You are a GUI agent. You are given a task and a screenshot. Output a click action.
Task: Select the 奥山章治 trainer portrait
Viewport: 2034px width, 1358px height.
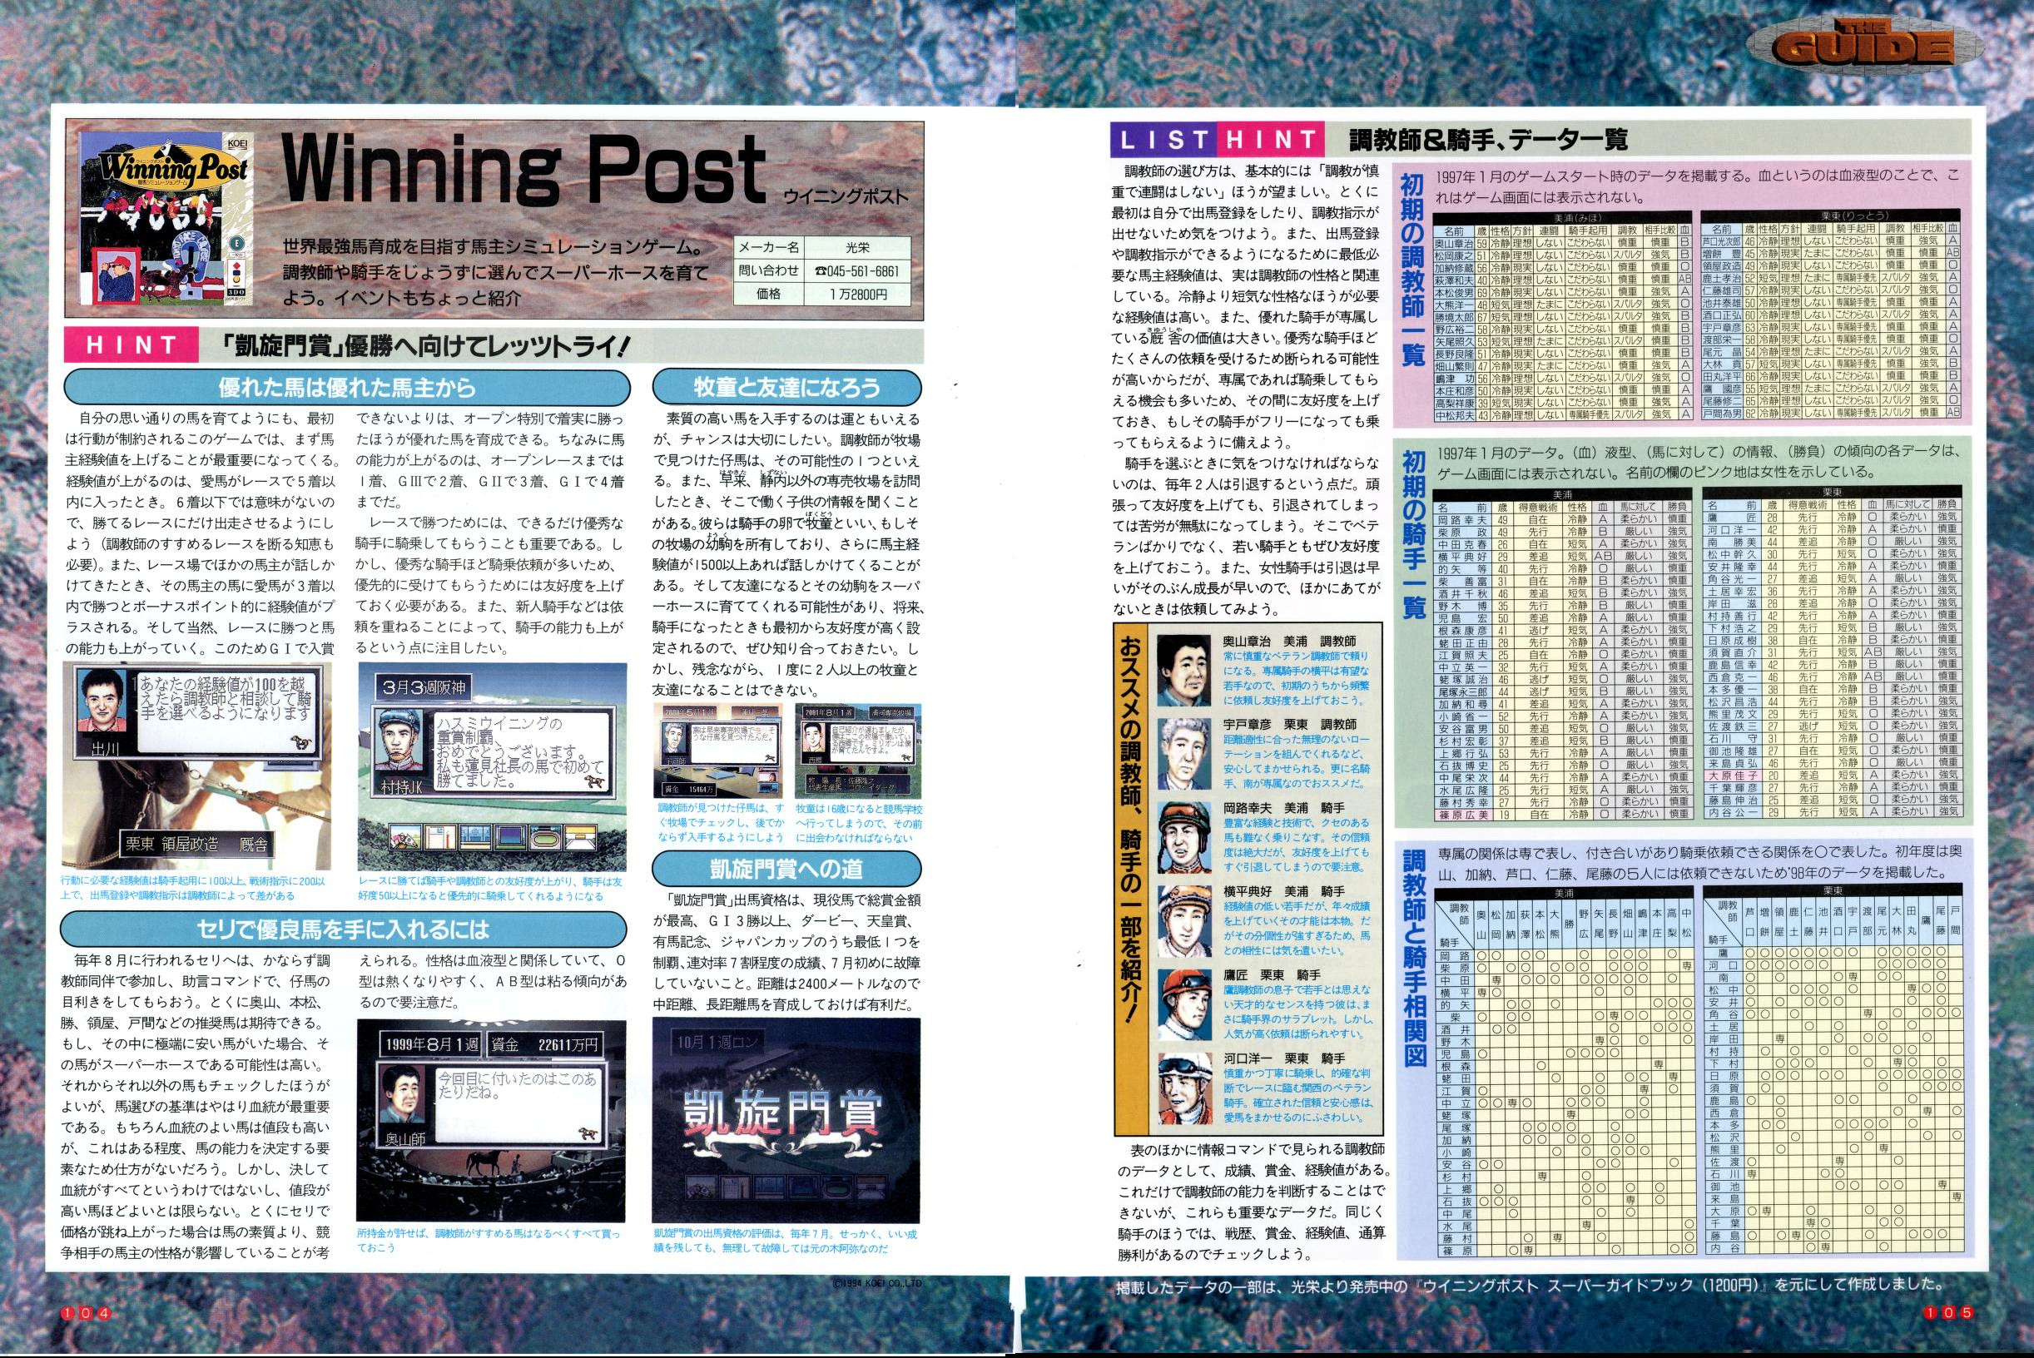pos(1184,671)
